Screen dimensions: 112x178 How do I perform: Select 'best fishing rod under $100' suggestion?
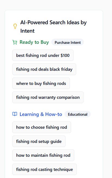tap(43, 55)
